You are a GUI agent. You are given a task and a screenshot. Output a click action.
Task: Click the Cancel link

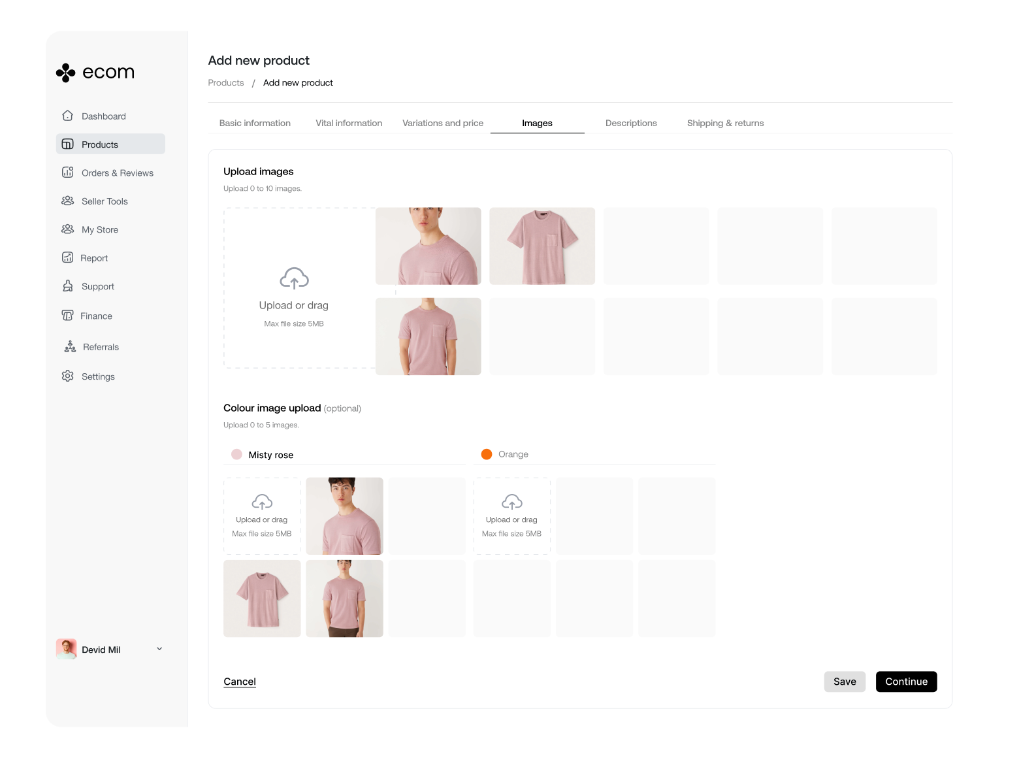tap(240, 682)
